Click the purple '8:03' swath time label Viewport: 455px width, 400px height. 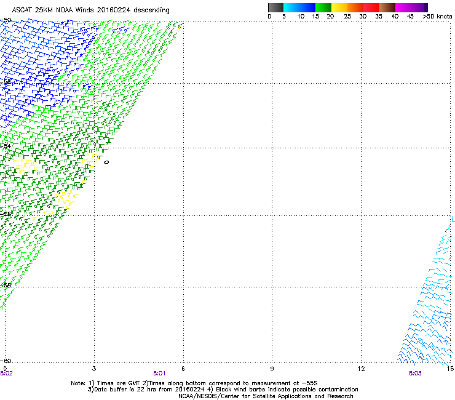click(415, 374)
